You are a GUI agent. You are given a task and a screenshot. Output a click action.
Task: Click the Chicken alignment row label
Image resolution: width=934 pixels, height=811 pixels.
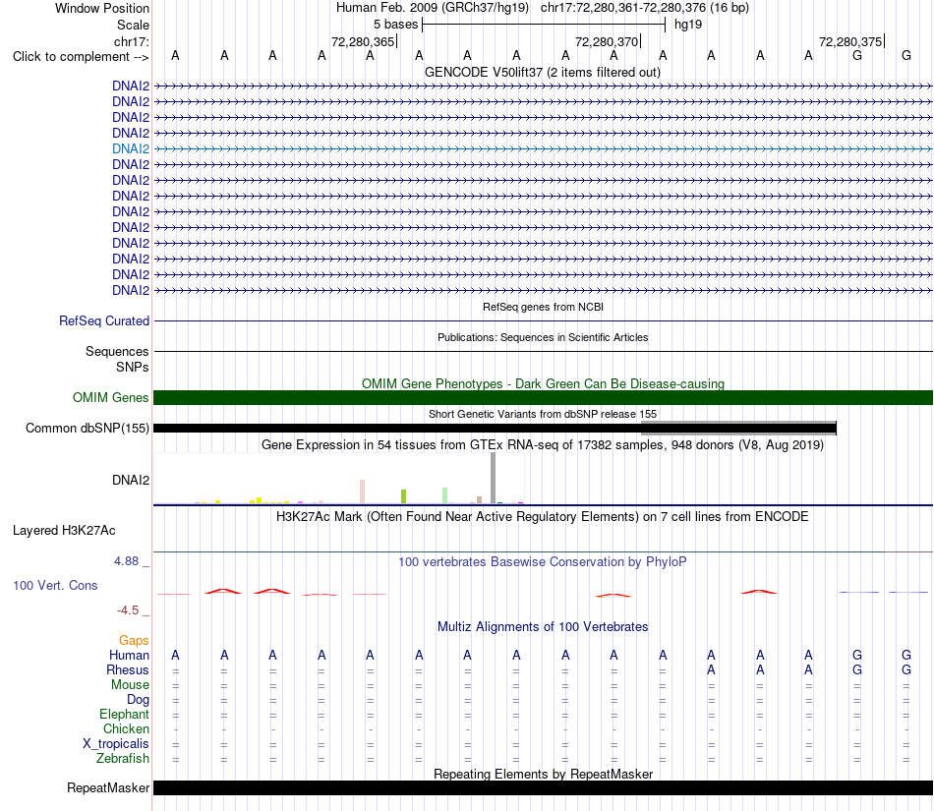point(126,729)
